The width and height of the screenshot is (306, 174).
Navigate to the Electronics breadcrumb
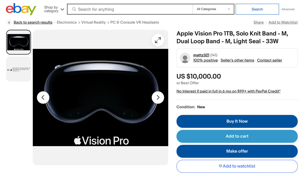67,22
